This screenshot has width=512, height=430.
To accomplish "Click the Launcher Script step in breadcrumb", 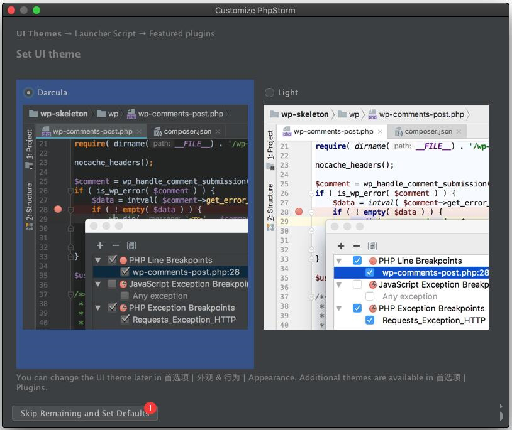I will tap(105, 33).
